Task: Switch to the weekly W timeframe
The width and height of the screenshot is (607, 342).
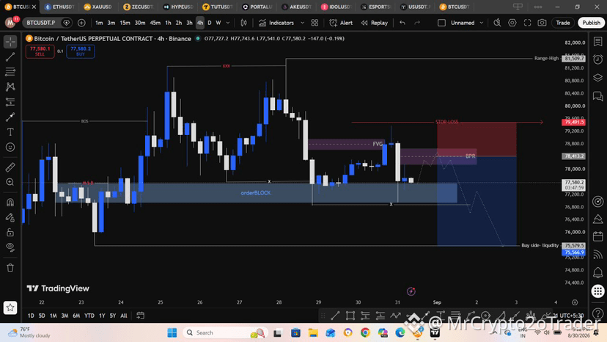Action: (218, 23)
